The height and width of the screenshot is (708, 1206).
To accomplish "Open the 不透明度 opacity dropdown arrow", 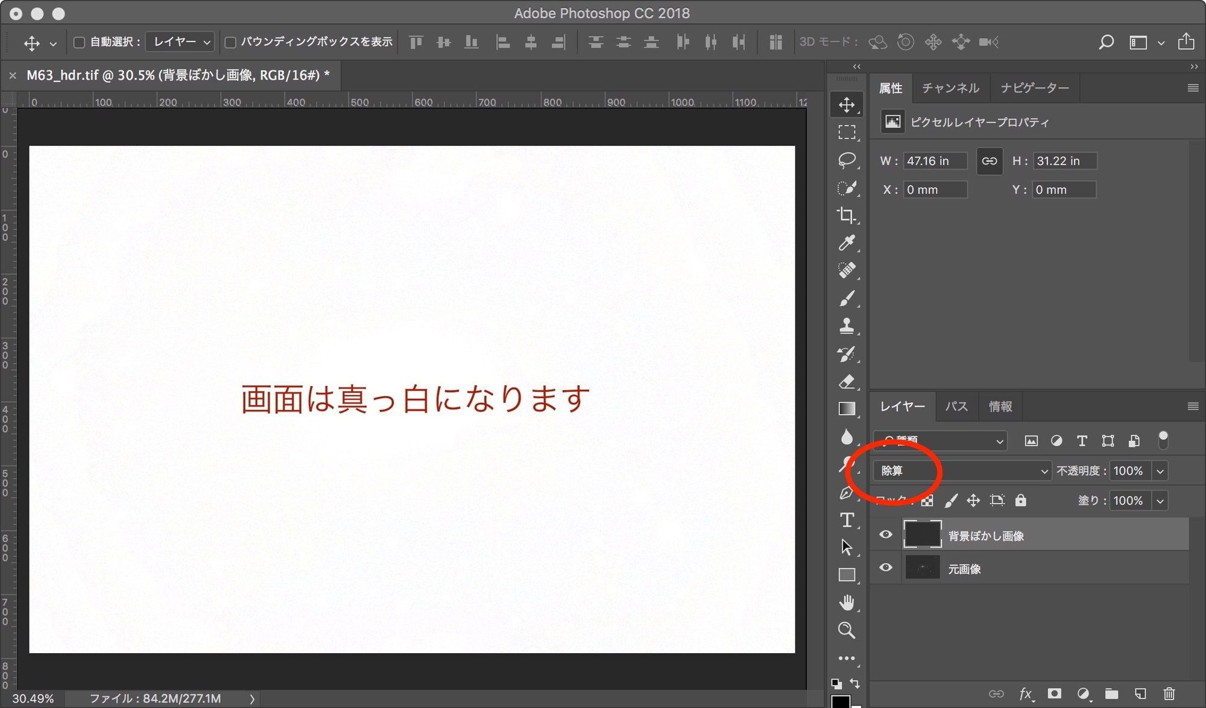I will click(x=1160, y=471).
